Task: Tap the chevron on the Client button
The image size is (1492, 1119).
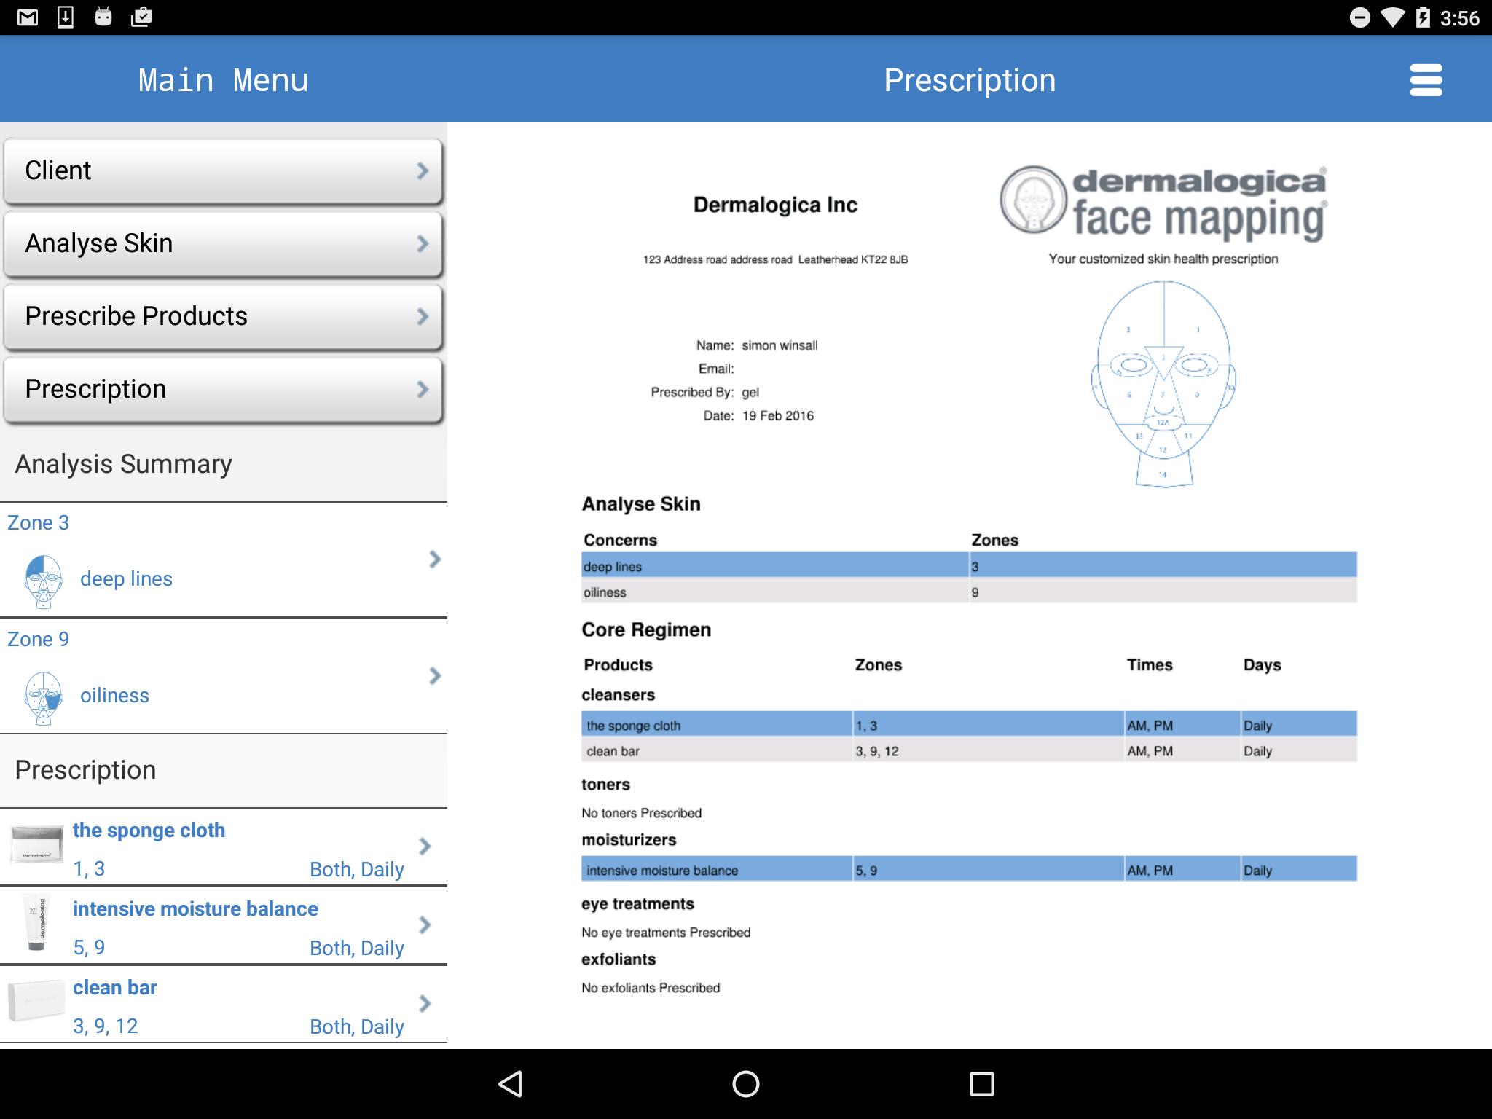Action: [x=423, y=170]
